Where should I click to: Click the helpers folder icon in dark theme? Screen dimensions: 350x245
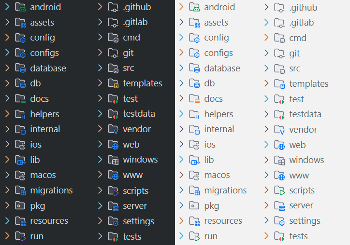coord(20,114)
